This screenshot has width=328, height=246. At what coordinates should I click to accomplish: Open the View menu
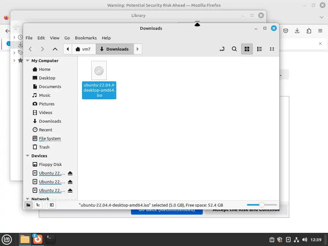click(x=54, y=38)
